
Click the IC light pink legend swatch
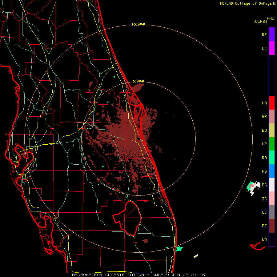272,199
